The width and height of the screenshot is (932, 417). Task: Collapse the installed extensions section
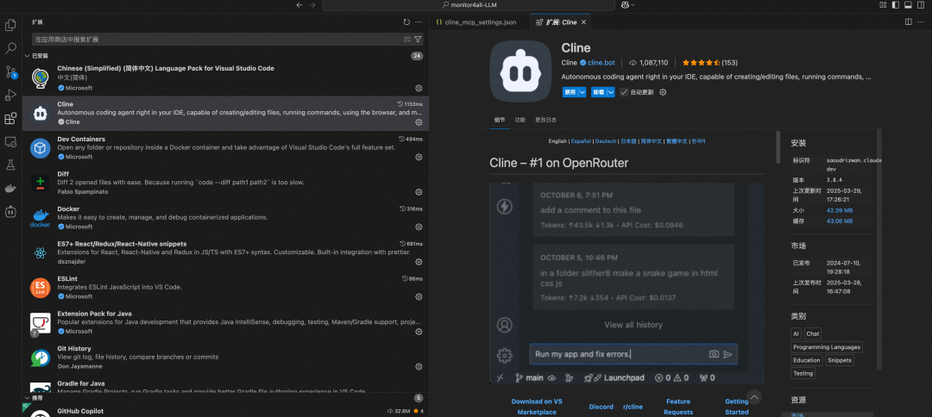(27, 56)
